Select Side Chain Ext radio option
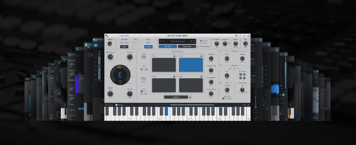The width and height of the screenshot is (356, 145). click(228, 98)
